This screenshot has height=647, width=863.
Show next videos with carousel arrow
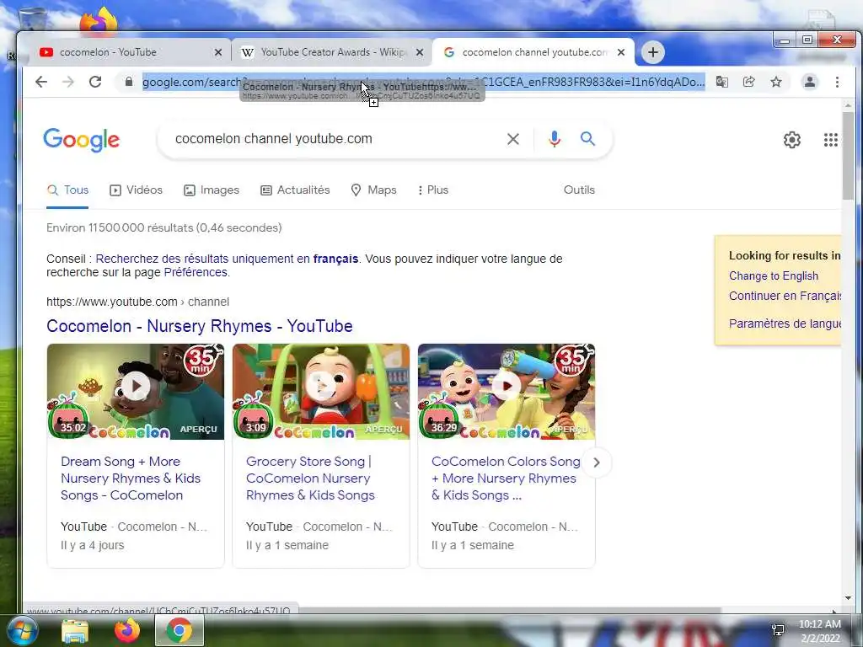[x=597, y=463]
